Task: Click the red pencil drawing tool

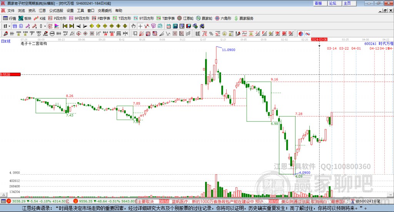Action: (5, 33)
